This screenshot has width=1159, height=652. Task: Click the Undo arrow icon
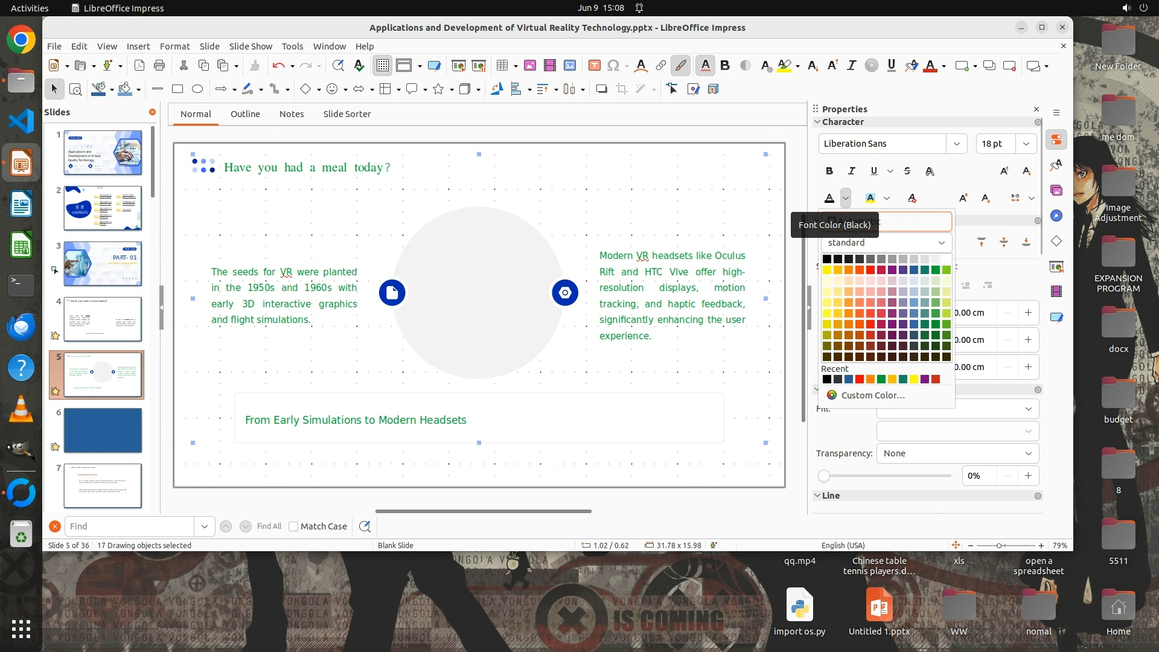(x=278, y=66)
